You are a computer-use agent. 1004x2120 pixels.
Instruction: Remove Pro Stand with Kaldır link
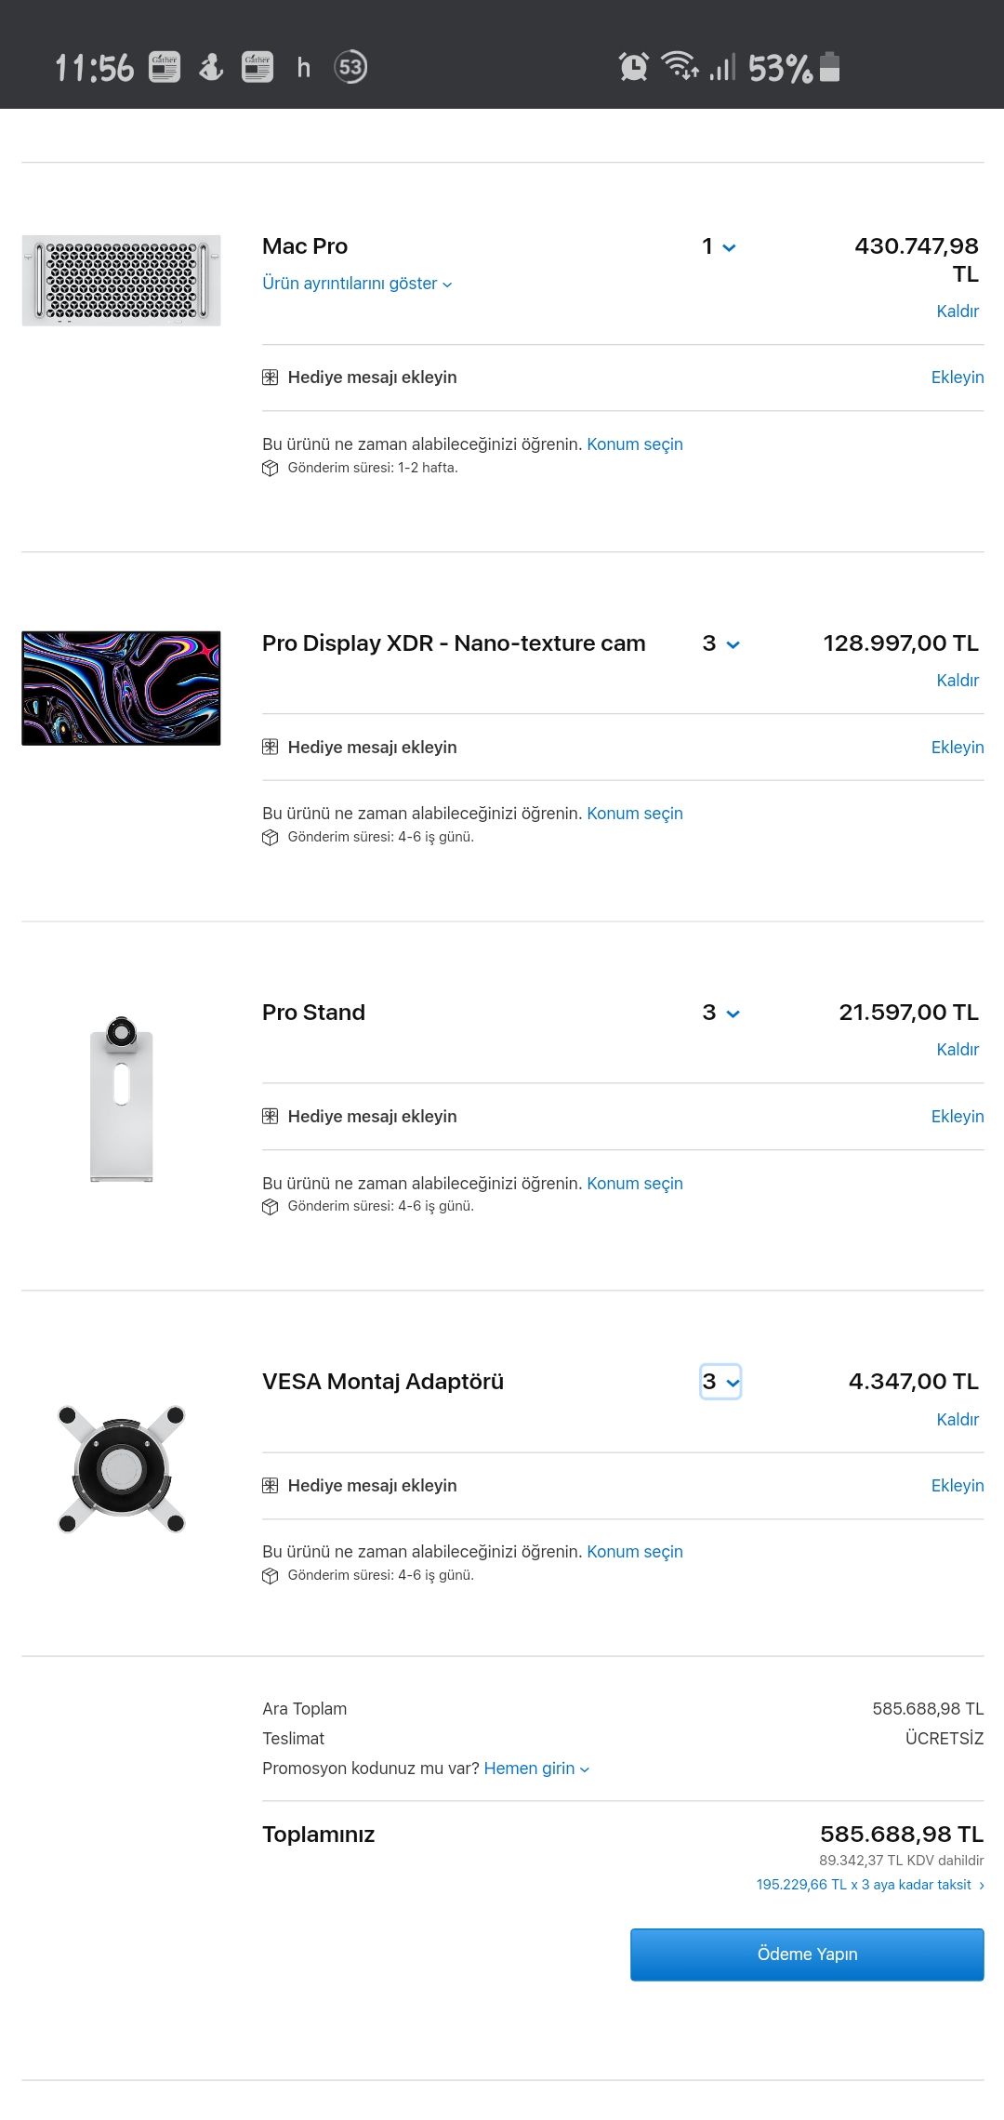[x=957, y=1050]
